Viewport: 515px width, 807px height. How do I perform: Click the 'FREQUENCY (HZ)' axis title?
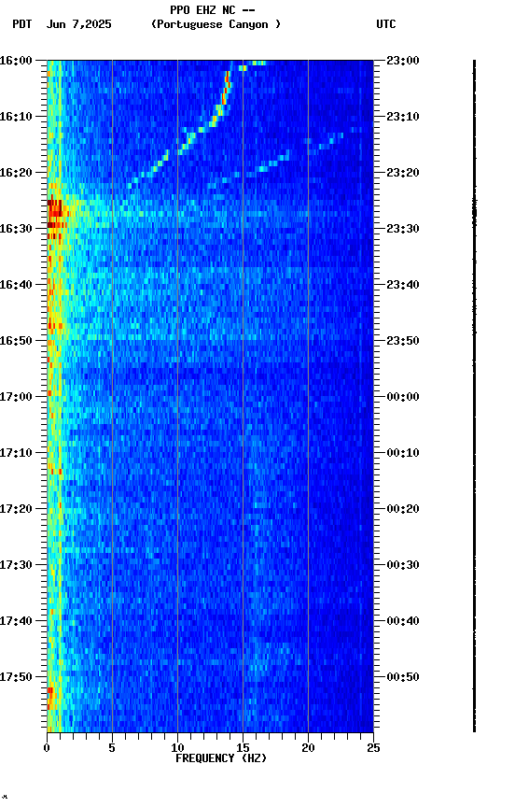pos(221,758)
